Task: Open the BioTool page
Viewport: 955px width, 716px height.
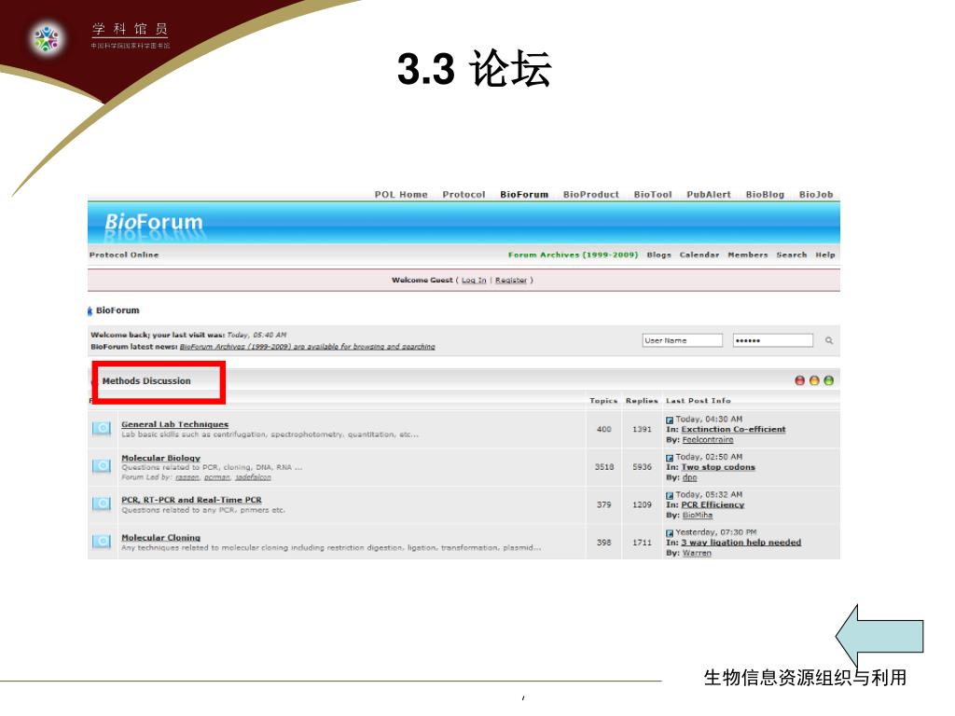Action: pos(652,194)
